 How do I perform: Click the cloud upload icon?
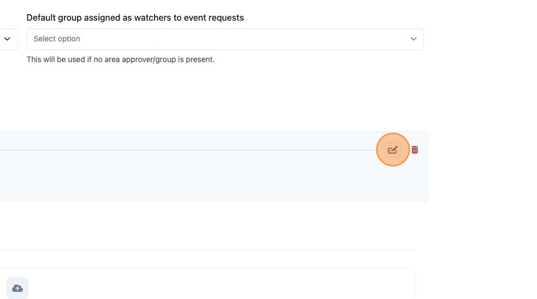17,288
